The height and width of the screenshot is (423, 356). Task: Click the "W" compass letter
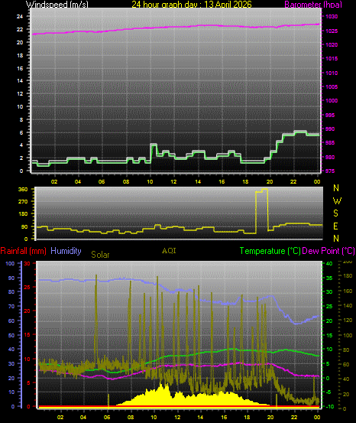coord(337,200)
